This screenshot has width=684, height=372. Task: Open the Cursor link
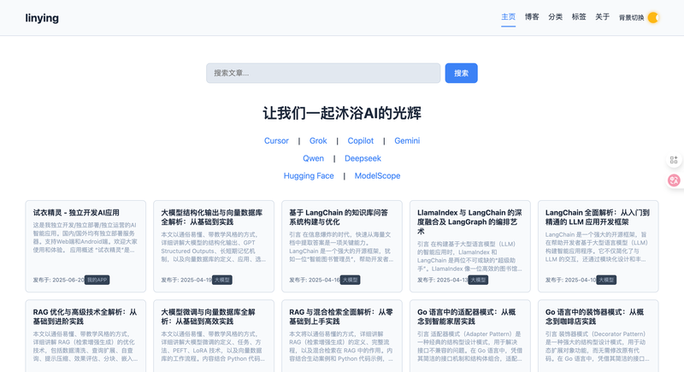[276, 141]
